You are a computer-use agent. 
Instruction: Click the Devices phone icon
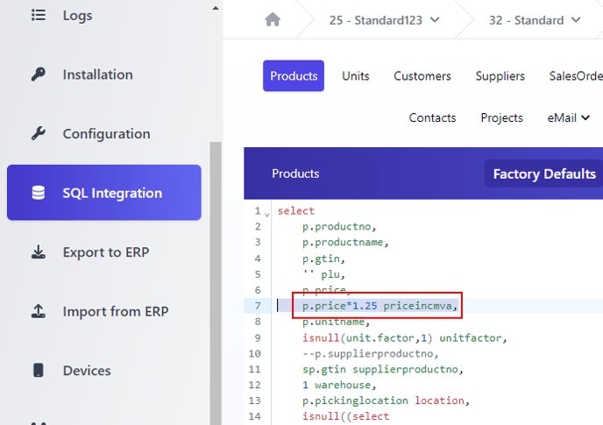coord(39,370)
